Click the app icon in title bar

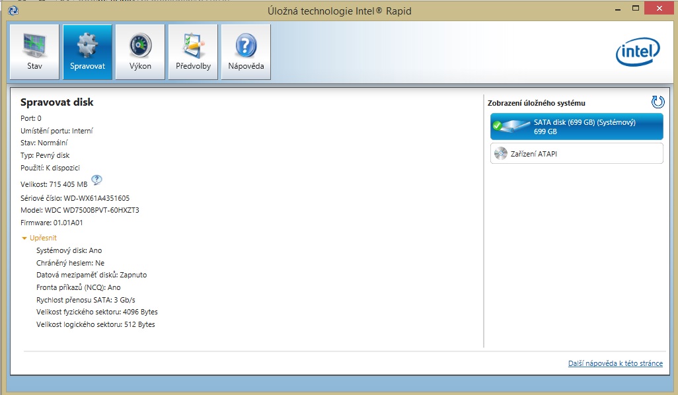click(13, 11)
